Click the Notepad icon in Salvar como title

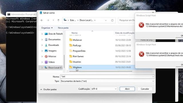(41, 13)
